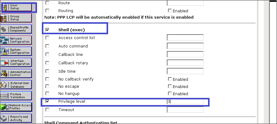Open Administration Control sidebar icon

click(16, 74)
